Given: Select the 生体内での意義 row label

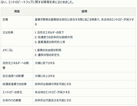Looking at the screenshot, I should click(x=12, y=101).
